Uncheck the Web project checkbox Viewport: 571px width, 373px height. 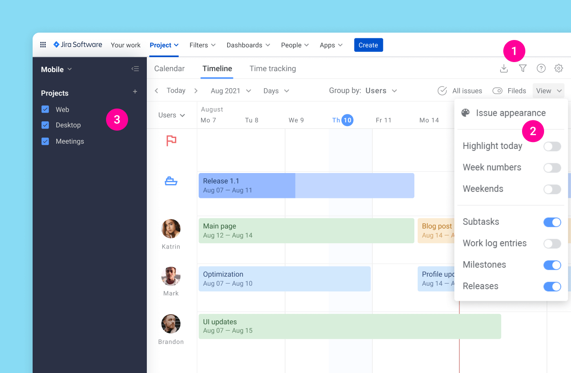45,109
